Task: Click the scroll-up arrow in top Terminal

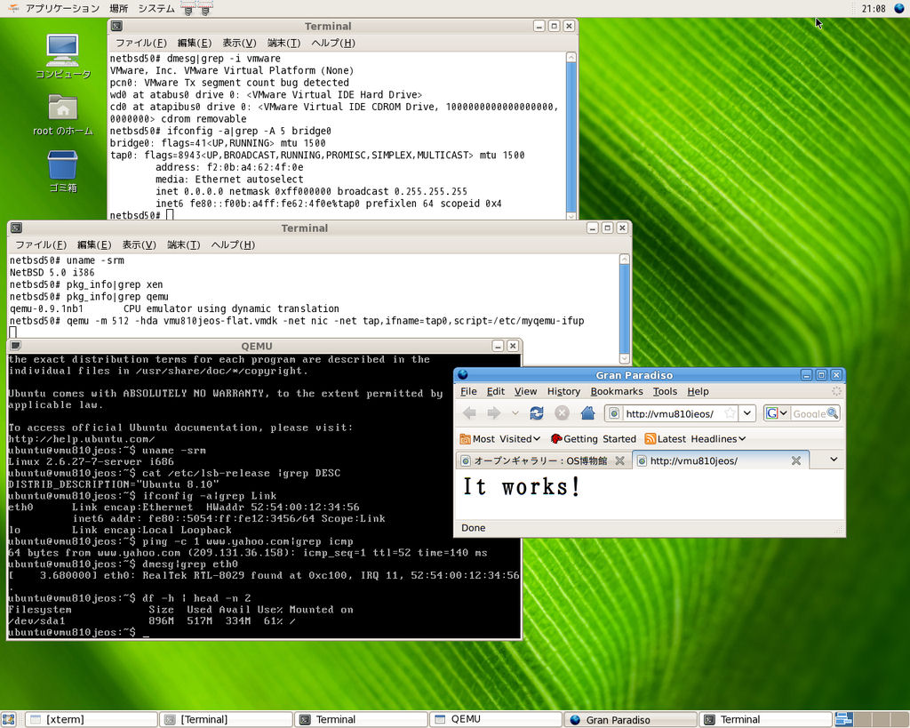Action: point(571,57)
